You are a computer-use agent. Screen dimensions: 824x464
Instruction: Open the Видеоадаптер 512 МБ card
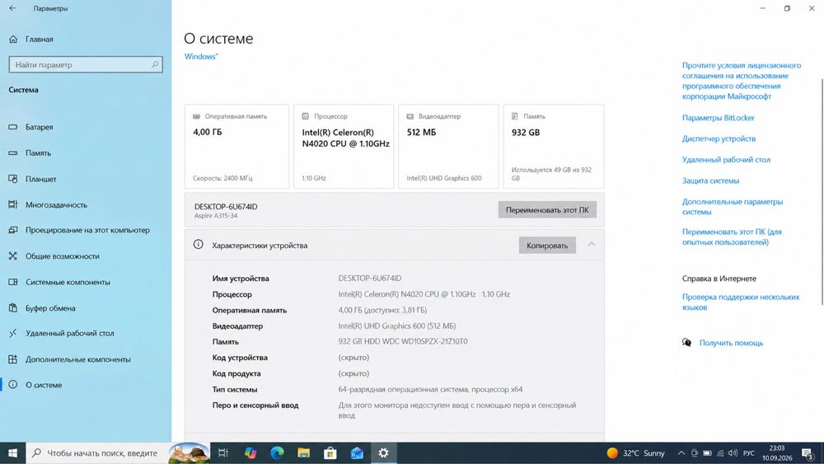(448, 146)
